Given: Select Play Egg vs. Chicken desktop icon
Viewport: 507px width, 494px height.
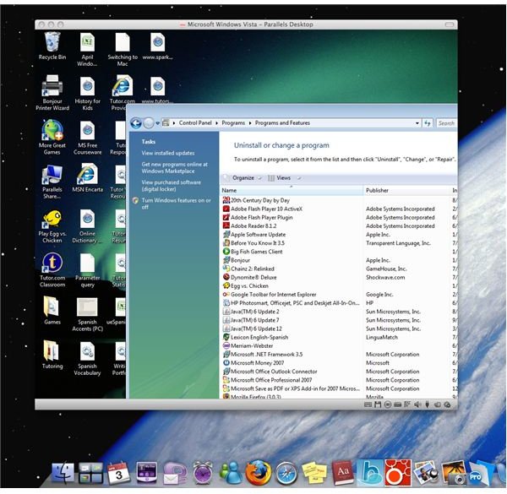Looking at the screenshot, I should (52, 225).
